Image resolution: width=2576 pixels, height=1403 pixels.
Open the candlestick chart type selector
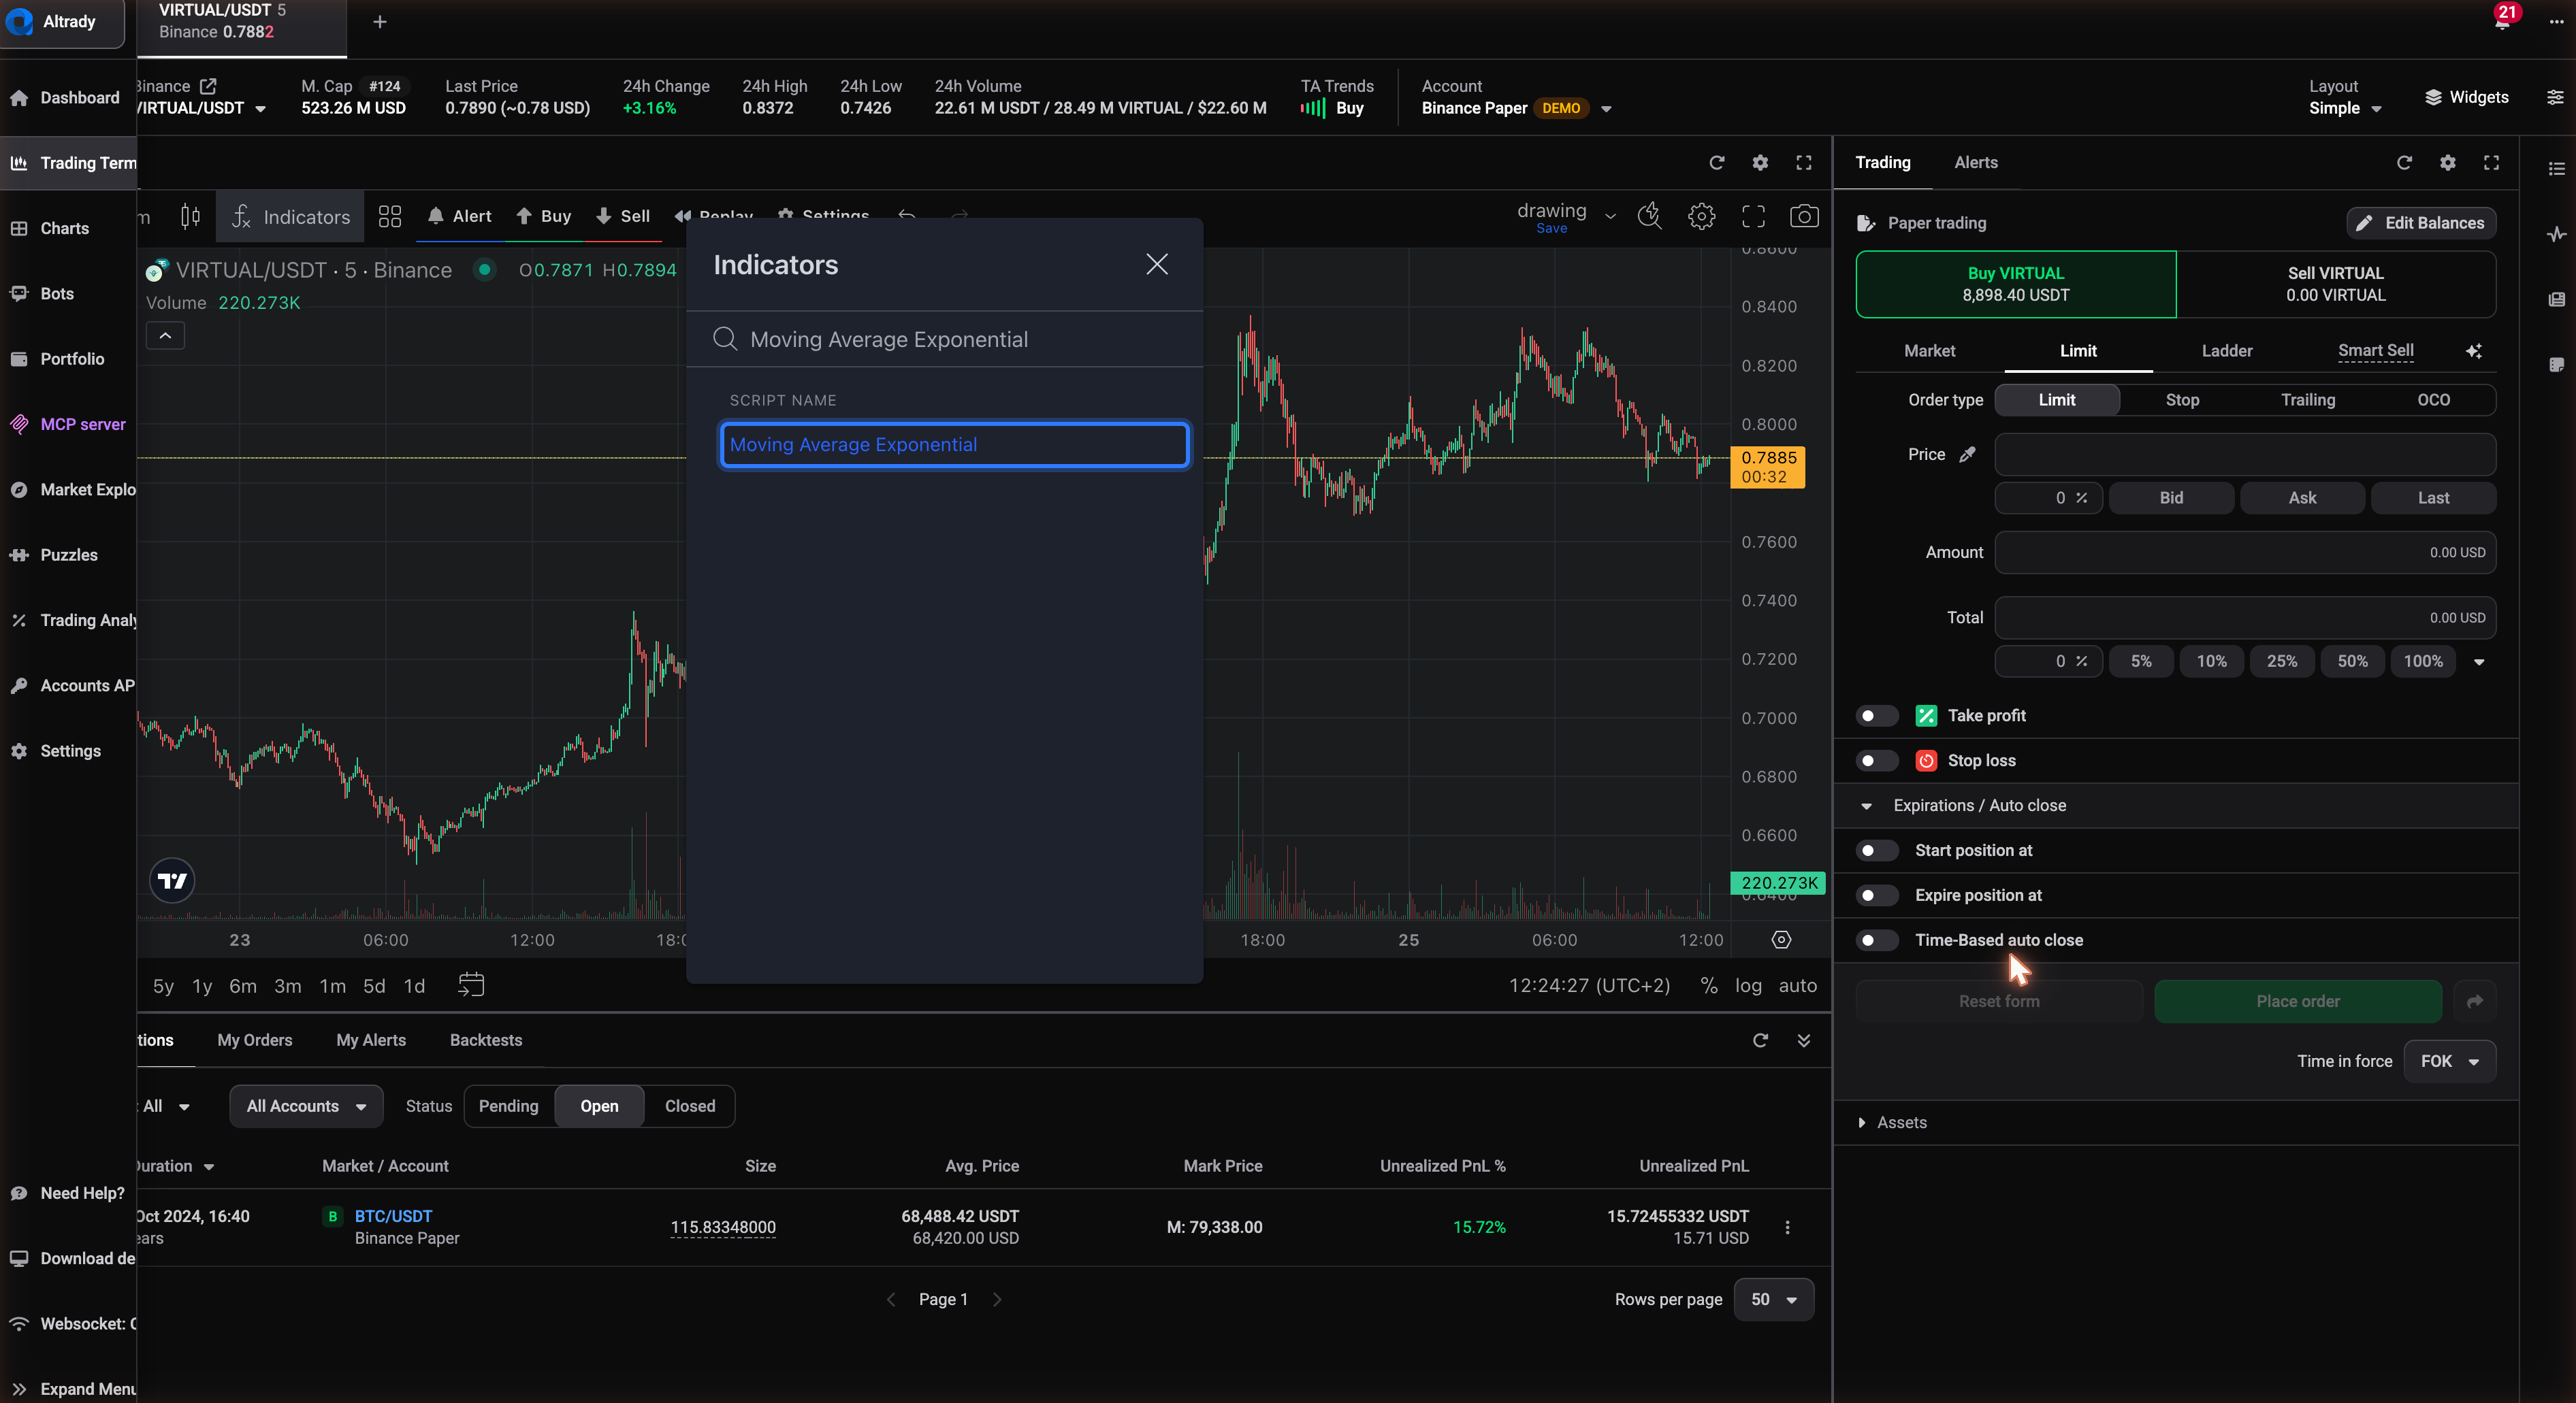pos(190,216)
